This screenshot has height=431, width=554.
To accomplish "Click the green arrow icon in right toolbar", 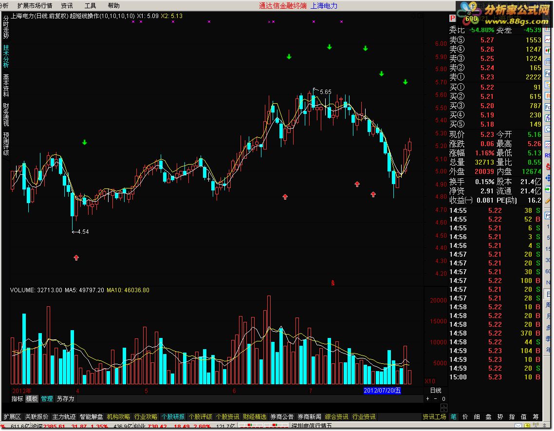I will click(x=548, y=189).
